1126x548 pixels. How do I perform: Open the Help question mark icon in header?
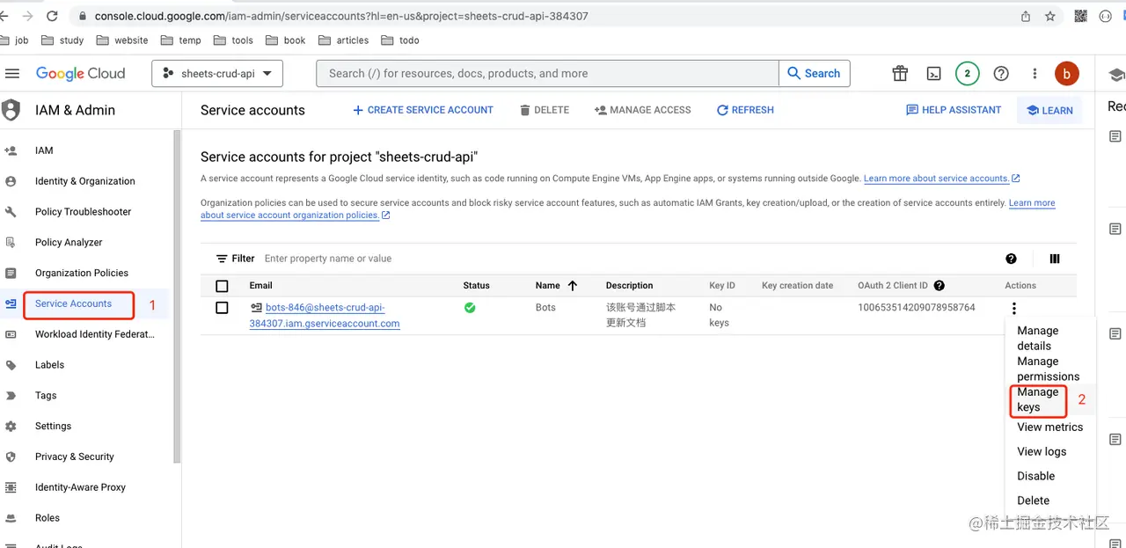coord(1001,74)
